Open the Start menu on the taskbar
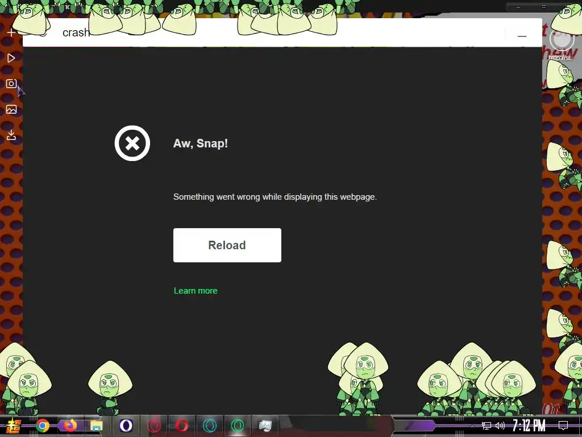 click(x=14, y=426)
